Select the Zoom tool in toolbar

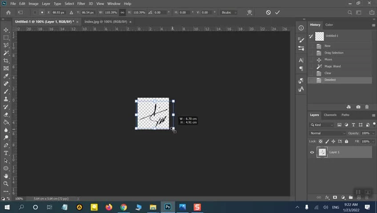click(x=6, y=184)
